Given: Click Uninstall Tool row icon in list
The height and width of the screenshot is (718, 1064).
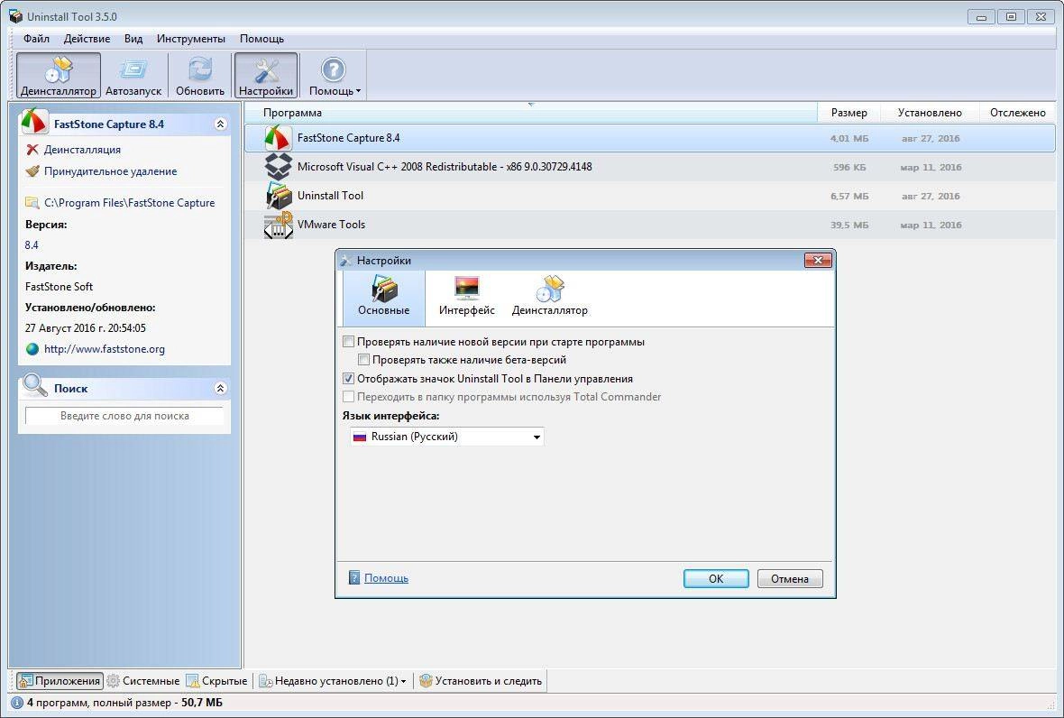Looking at the screenshot, I should 279,196.
